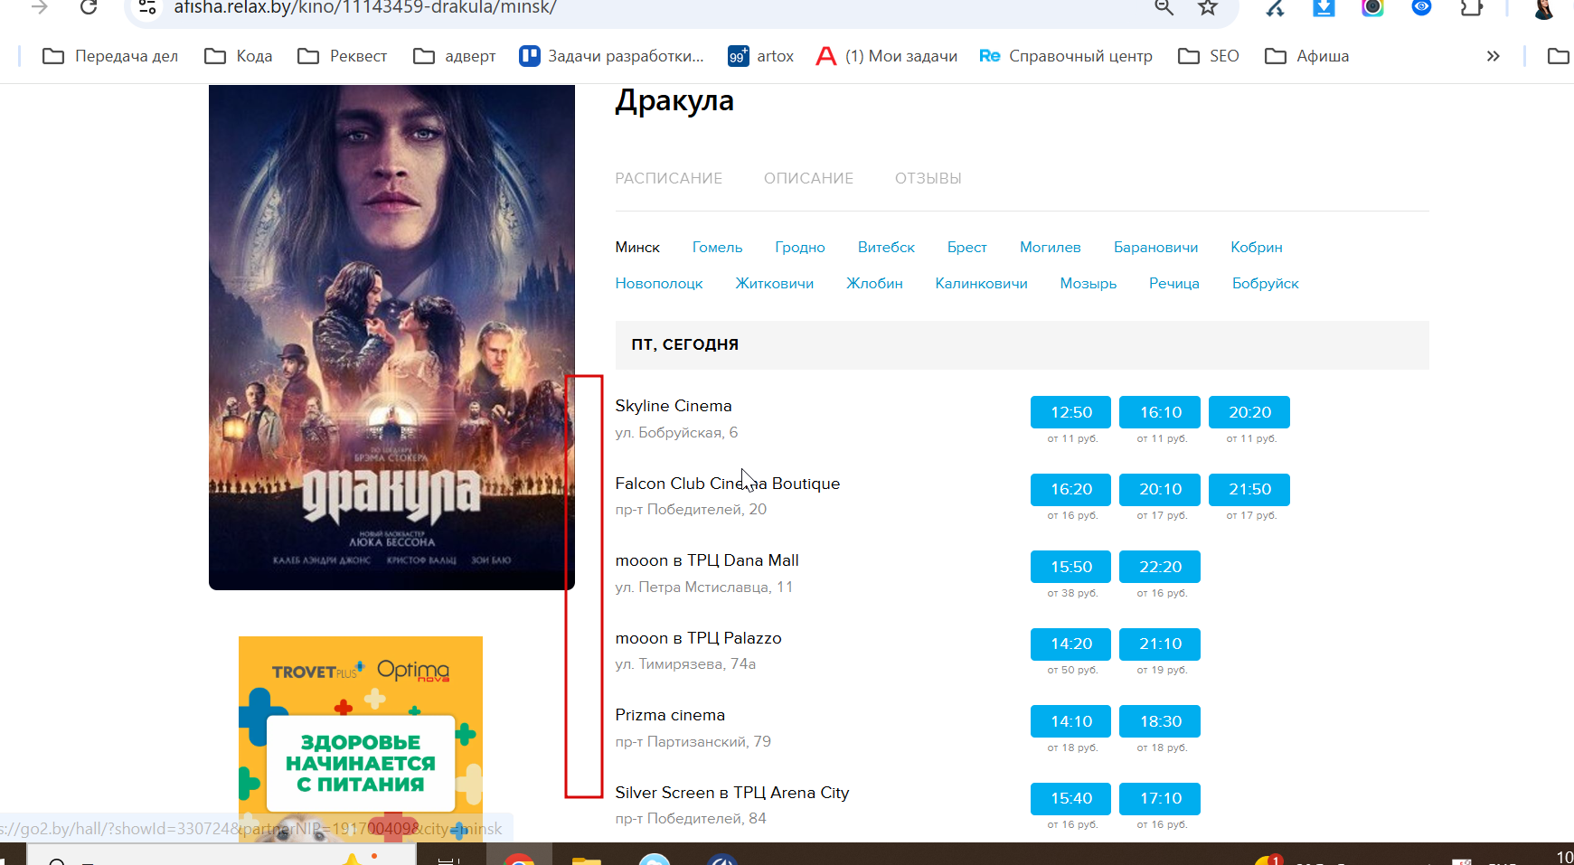Viewport: 1574px width, 865px height.
Task: Open the profile avatar in browser toolbar
Action: tap(1545, 9)
